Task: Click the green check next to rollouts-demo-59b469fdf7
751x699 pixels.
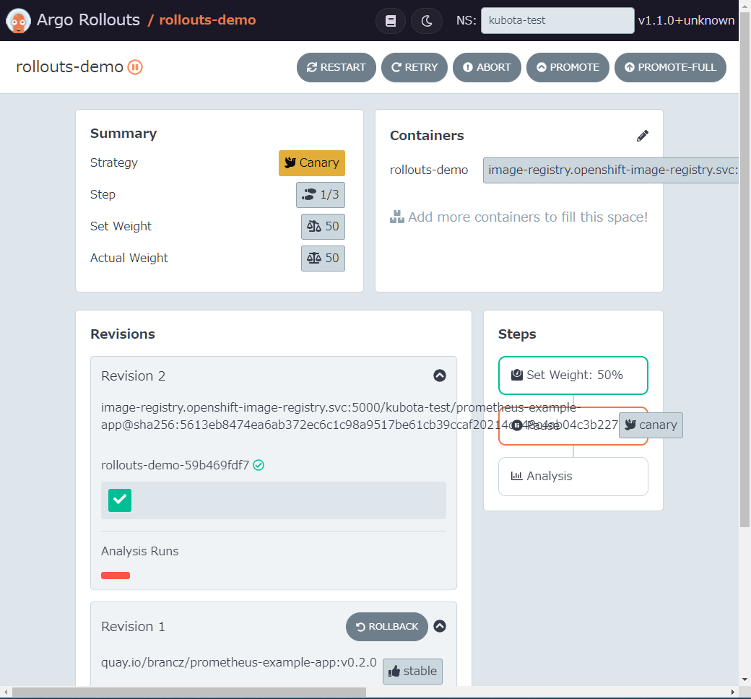Action: pyautogui.click(x=259, y=465)
